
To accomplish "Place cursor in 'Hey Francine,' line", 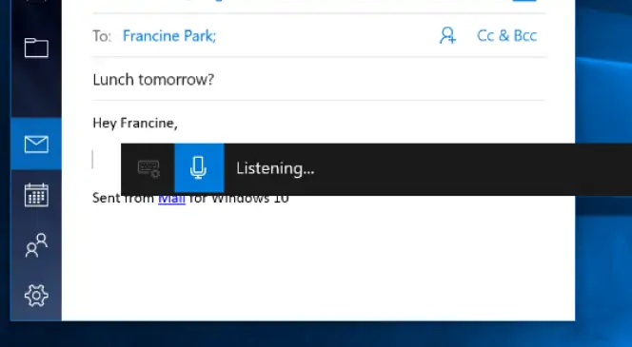I will pyautogui.click(x=135, y=123).
